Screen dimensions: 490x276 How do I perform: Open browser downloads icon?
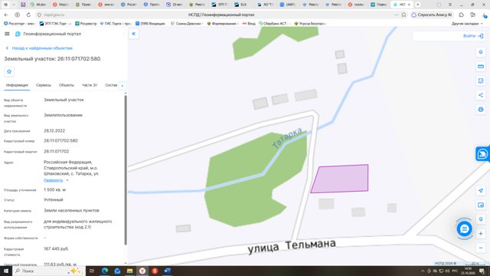[485, 15]
